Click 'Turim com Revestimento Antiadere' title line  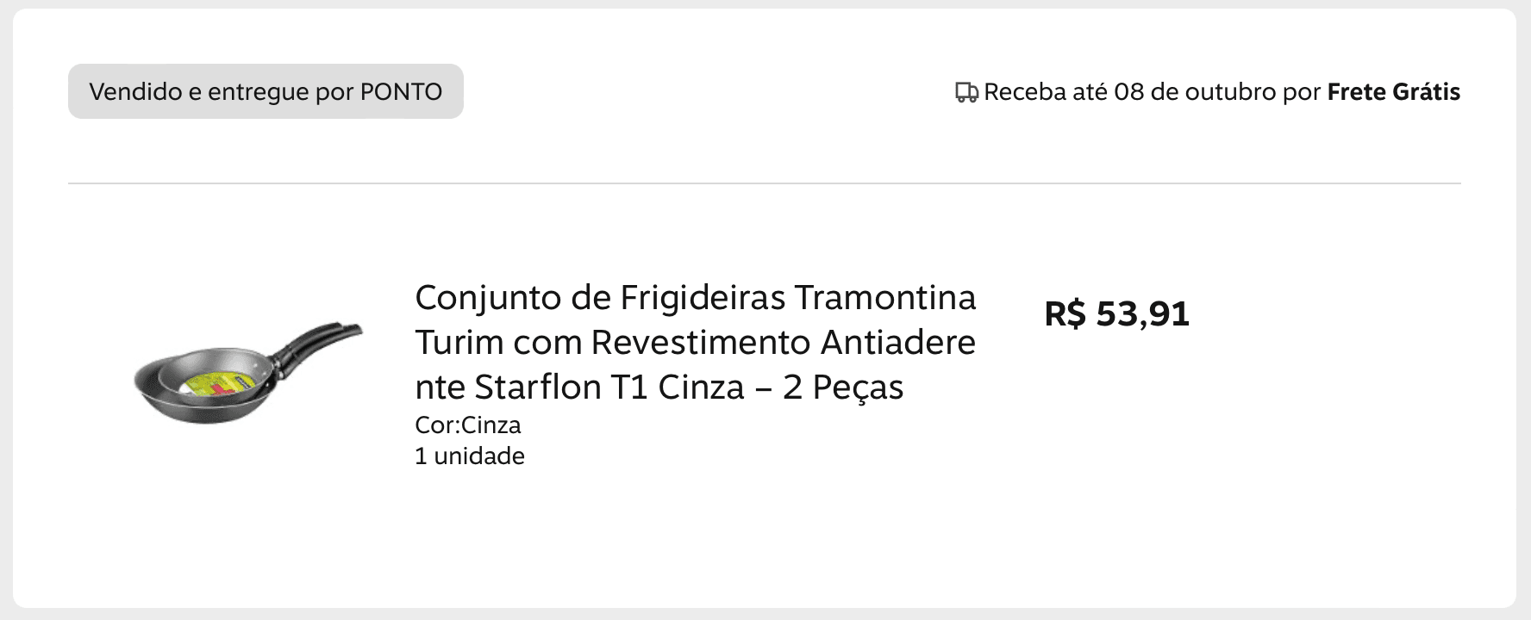pyautogui.click(x=695, y=343)
